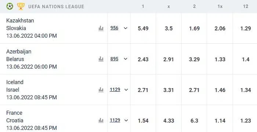257x132 pixels.
Task: Select odds 1.69 for Slovakia win
Action: 194,28
